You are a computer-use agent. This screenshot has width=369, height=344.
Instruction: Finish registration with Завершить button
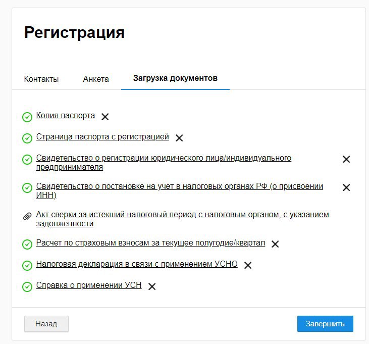coord(325,324)
